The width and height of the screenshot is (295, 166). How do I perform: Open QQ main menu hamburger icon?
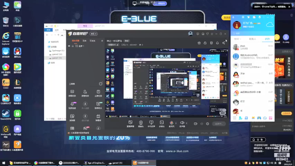[x=235, y=118]
